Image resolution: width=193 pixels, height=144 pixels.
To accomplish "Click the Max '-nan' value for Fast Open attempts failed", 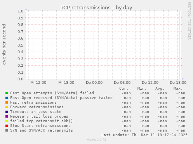I will (181, 93).
